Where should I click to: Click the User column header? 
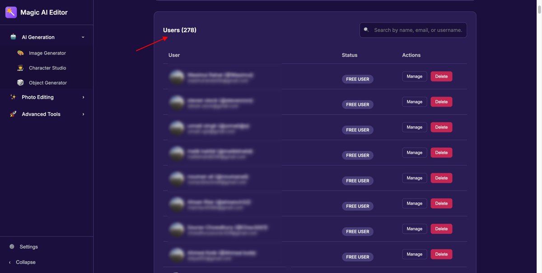174,55
